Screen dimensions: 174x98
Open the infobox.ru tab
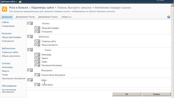[x=66, y=17]
